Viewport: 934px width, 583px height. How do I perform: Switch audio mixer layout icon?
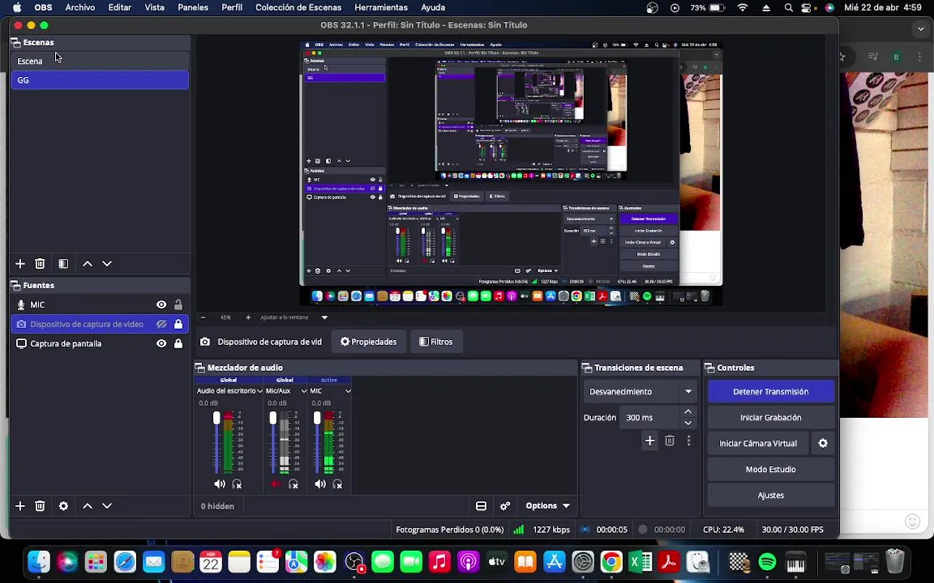pos(482,505)
